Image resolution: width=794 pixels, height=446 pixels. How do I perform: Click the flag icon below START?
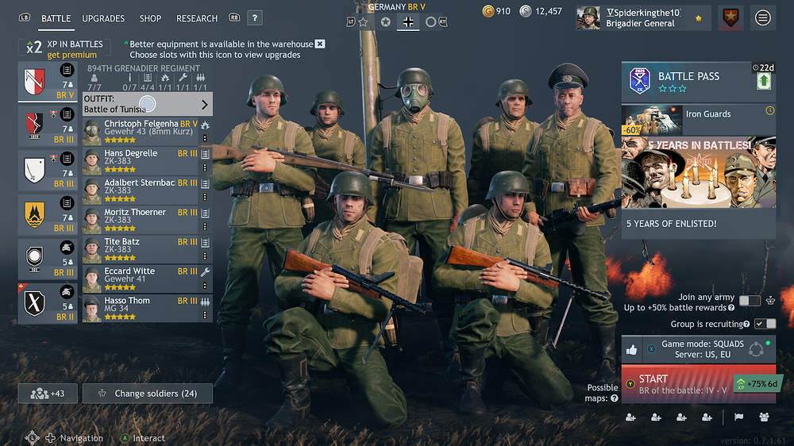click(x=738, y=417)
